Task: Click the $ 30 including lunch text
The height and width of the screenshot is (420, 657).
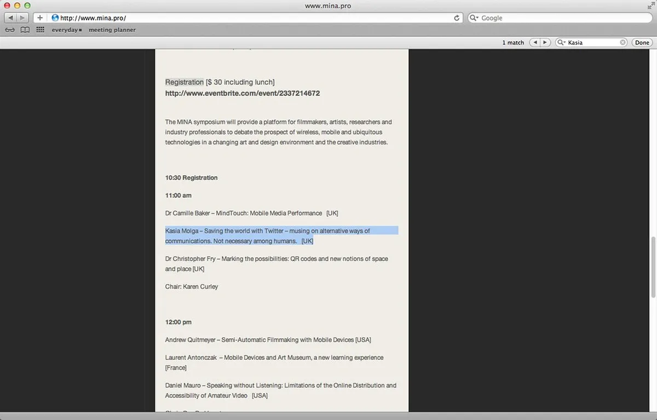Action: (x=240, y=82)
